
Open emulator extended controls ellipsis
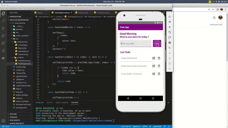(x=170, y=69)
